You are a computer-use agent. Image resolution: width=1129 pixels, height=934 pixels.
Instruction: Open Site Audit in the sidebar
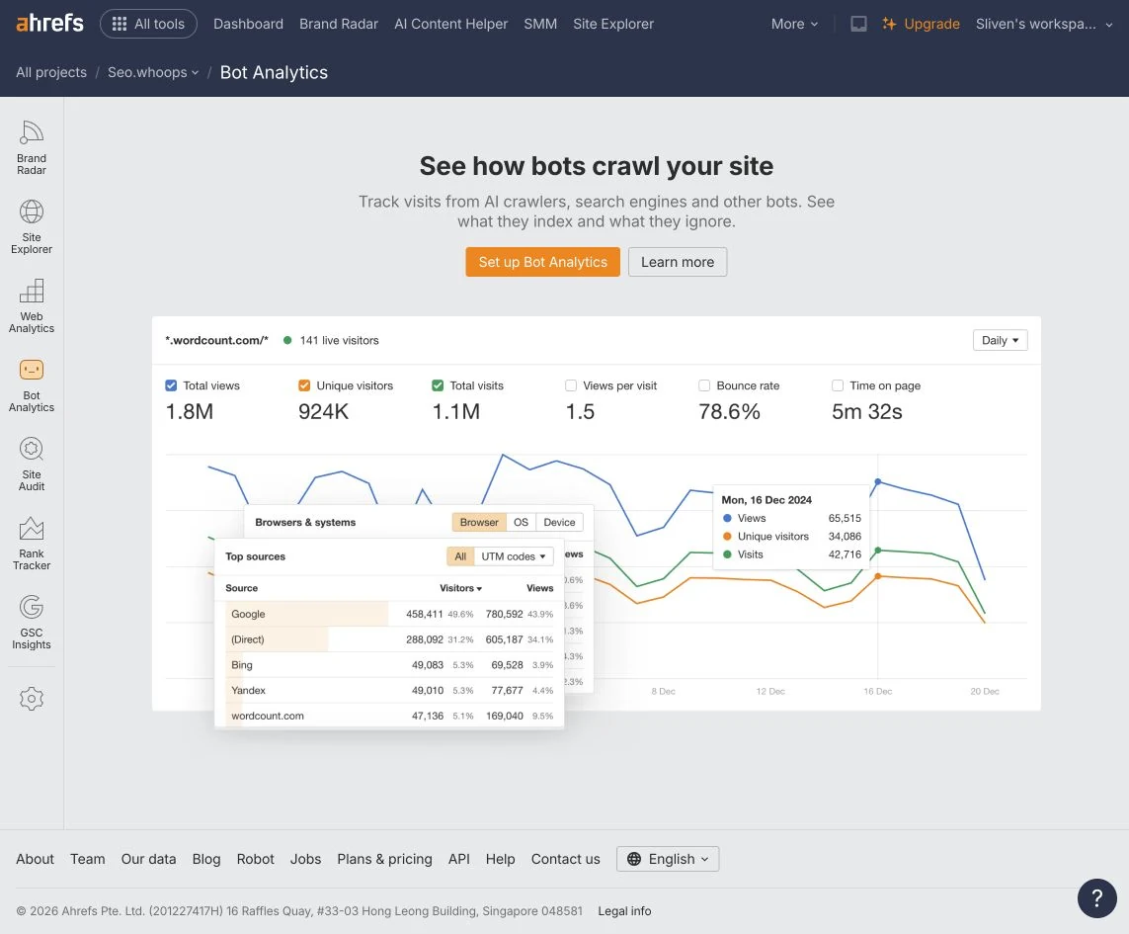[32, 465]
